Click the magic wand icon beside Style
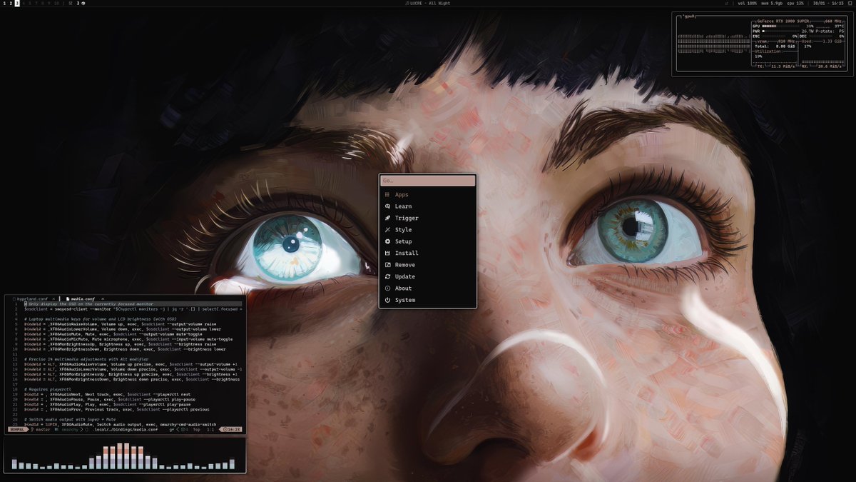The height and width of the screenshot is (482, 856). click(387, 229)
